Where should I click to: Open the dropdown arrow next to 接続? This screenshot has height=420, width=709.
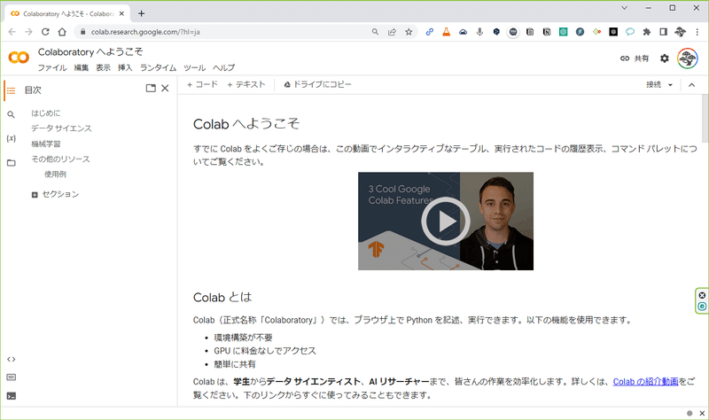click(x=670, y=85)
